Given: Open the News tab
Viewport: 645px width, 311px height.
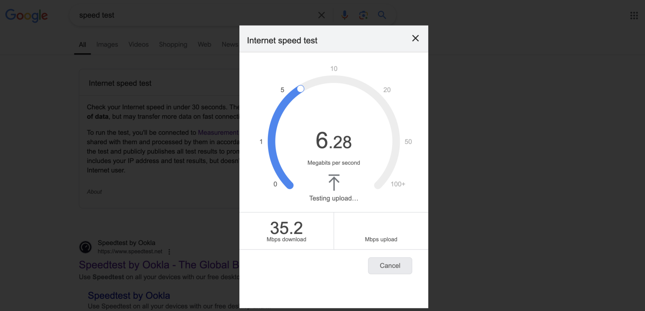Looking at the screenshot, I should (x=229, y=44).
